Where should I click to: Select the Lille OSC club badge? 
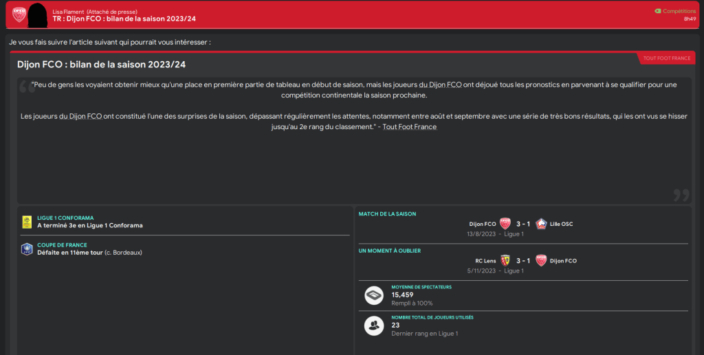[540, 224]
